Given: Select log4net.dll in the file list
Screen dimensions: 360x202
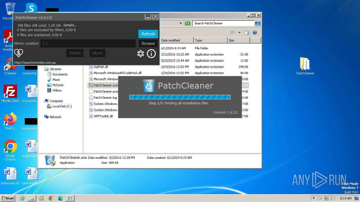Looking at the screenshot, I should point(101,67).
